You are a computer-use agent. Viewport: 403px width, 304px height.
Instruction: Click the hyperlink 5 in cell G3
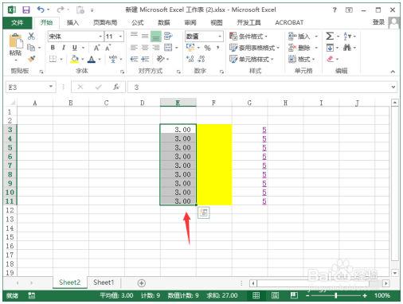click(x=264, y=130)
